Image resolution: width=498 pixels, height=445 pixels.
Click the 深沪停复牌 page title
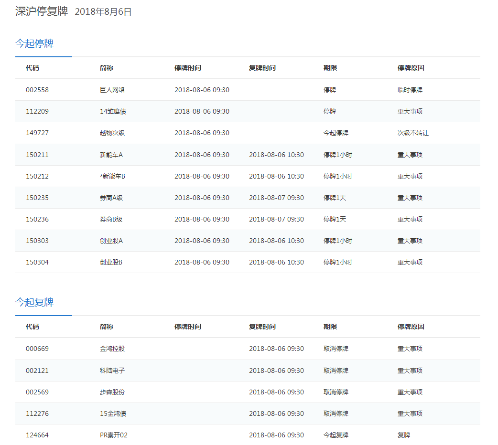pyautogui.click(x=42, y=11)
